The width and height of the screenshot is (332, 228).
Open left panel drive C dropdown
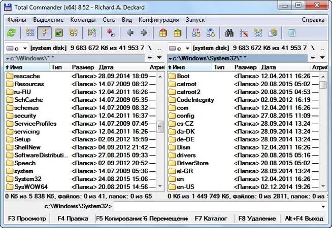click(16, 49)
